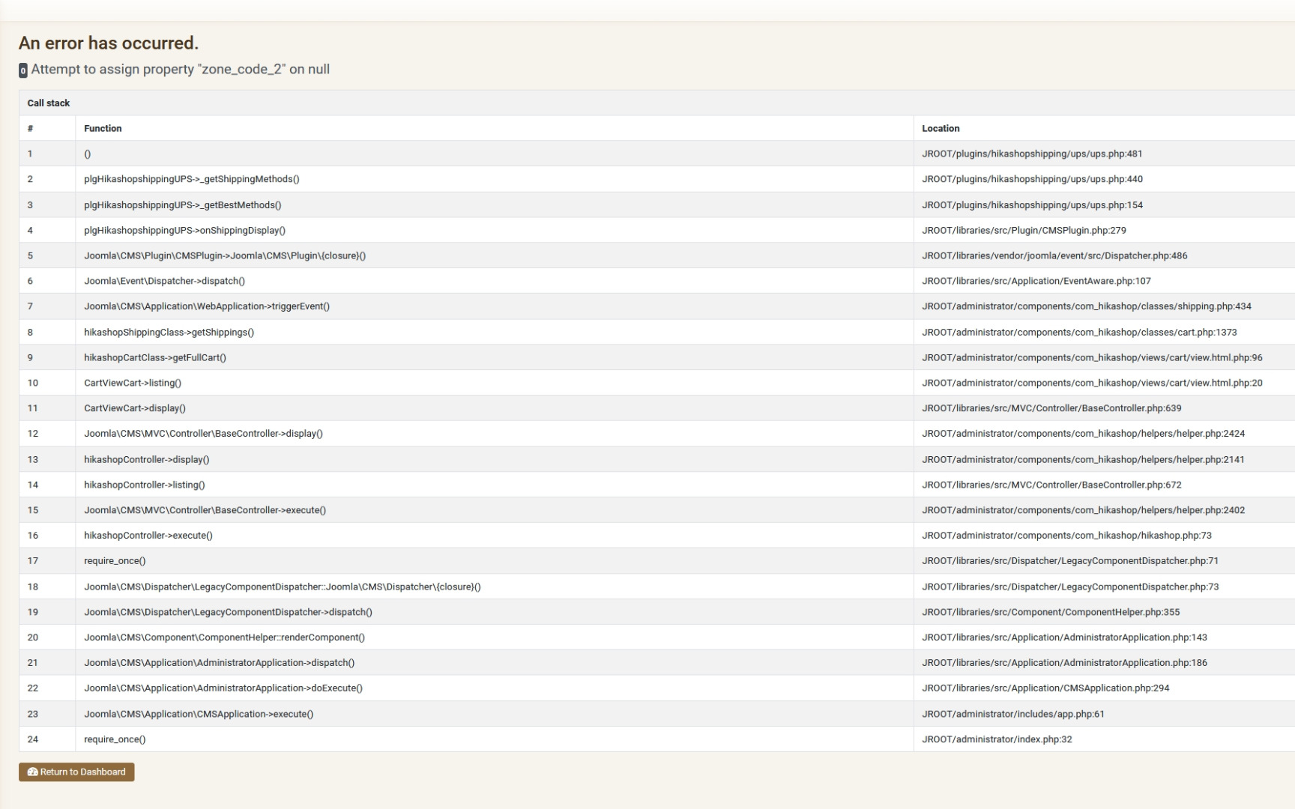Click the CartViewCart->listing() function cell

pos(133,383)
